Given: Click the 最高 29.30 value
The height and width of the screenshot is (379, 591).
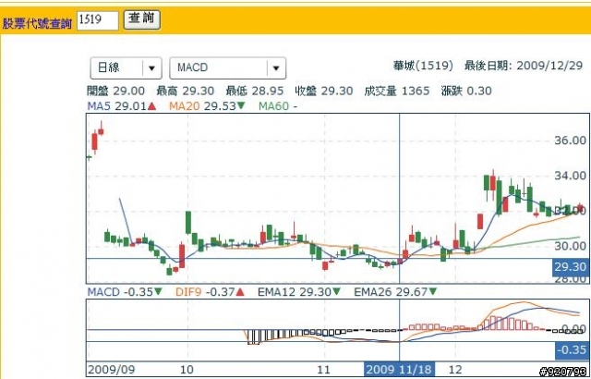Looking at the screenshot, I should click(185, 91).
